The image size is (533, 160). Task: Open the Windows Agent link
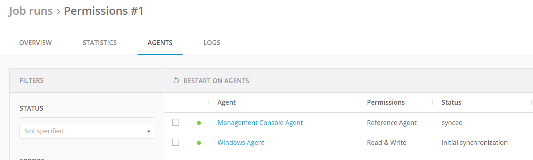241,142
